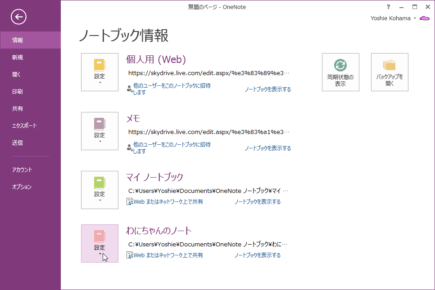Screen dimensions: 435x290
Task: Open オプション from the sidebar
Action: click(x=22, y=187)
